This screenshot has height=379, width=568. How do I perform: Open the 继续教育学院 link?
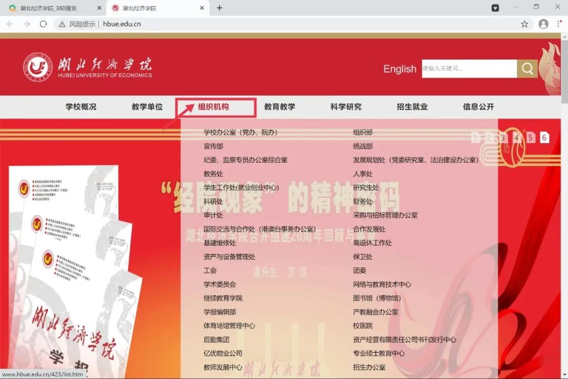point(223,298)
